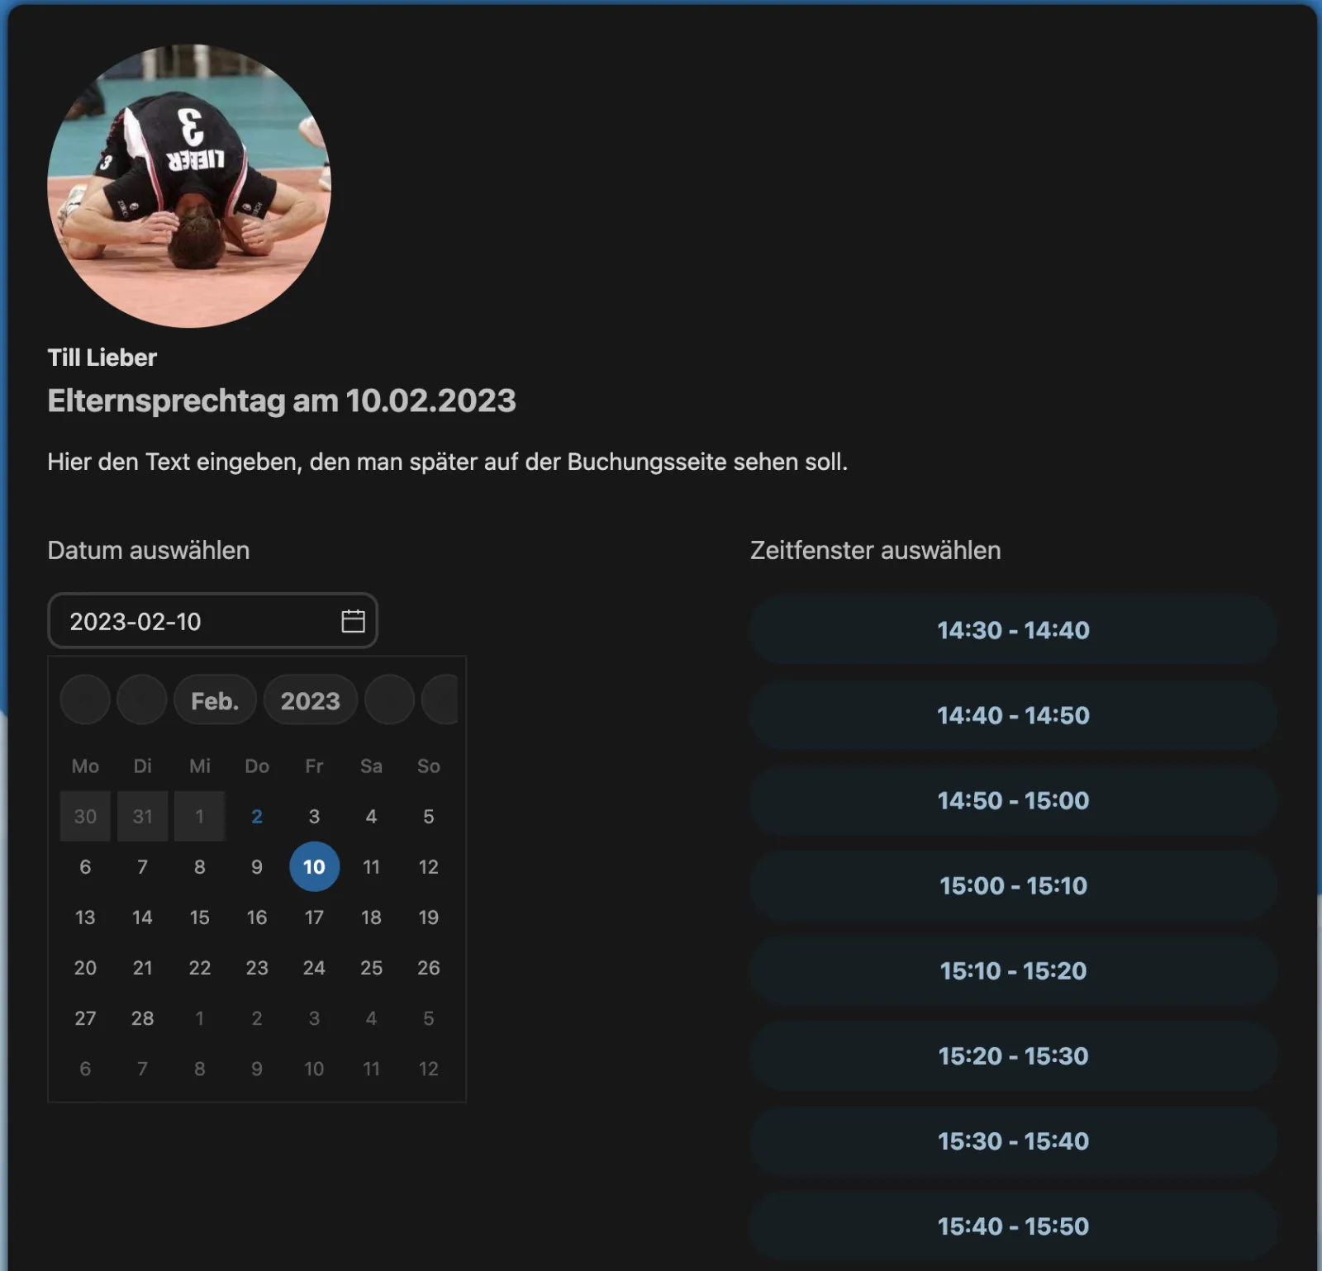Pick day 16 in the calendar
Image resolution: width=1322 pixels, height=1271 pixels.
(x=257, y=917)
